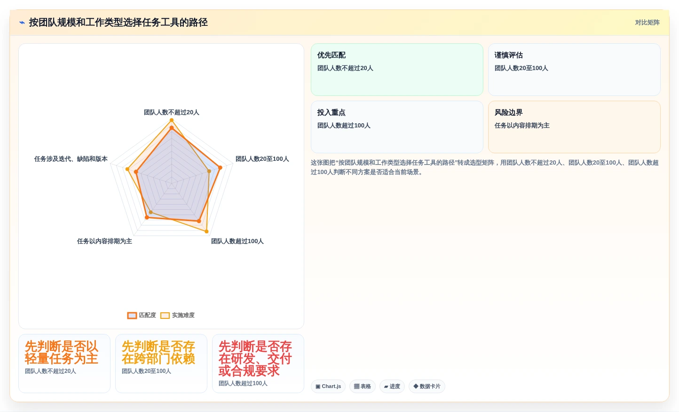This screenshot has height=412, width=679.
Task: Click the topmost yellow 实施难度 point on the radar
Action: [x=172, y=120]
